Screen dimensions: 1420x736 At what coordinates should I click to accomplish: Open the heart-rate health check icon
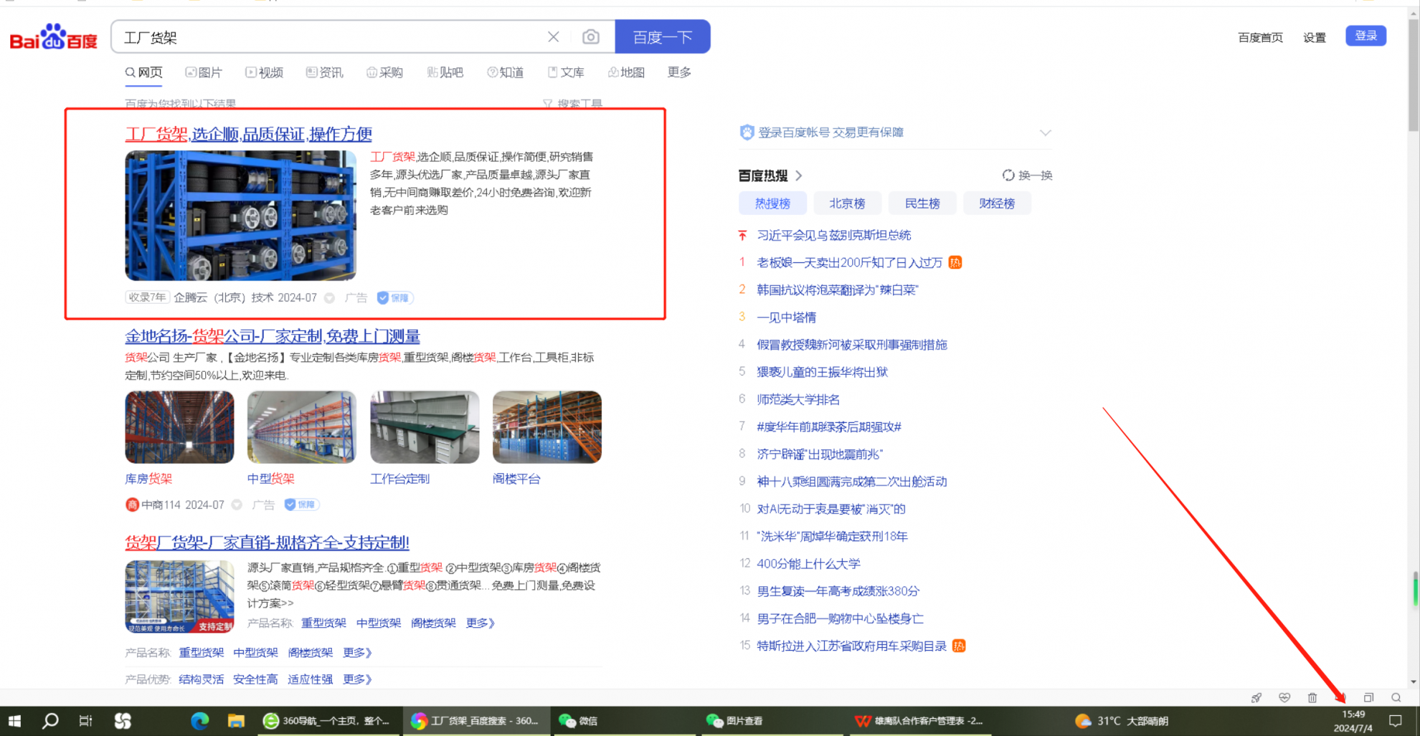(x=1284, y=697)
